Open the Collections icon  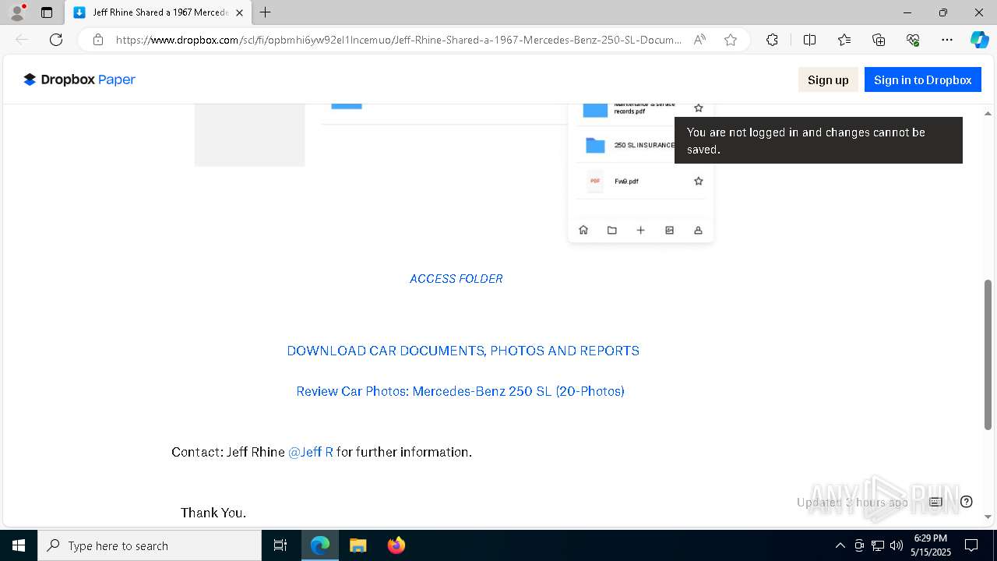[879, 40]
